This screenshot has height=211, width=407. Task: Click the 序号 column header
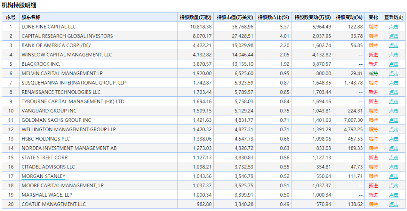11,17
